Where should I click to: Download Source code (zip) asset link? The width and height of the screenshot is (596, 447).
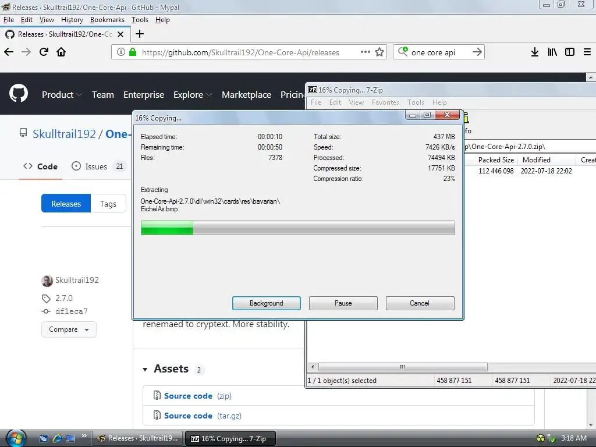coord(198,396)
